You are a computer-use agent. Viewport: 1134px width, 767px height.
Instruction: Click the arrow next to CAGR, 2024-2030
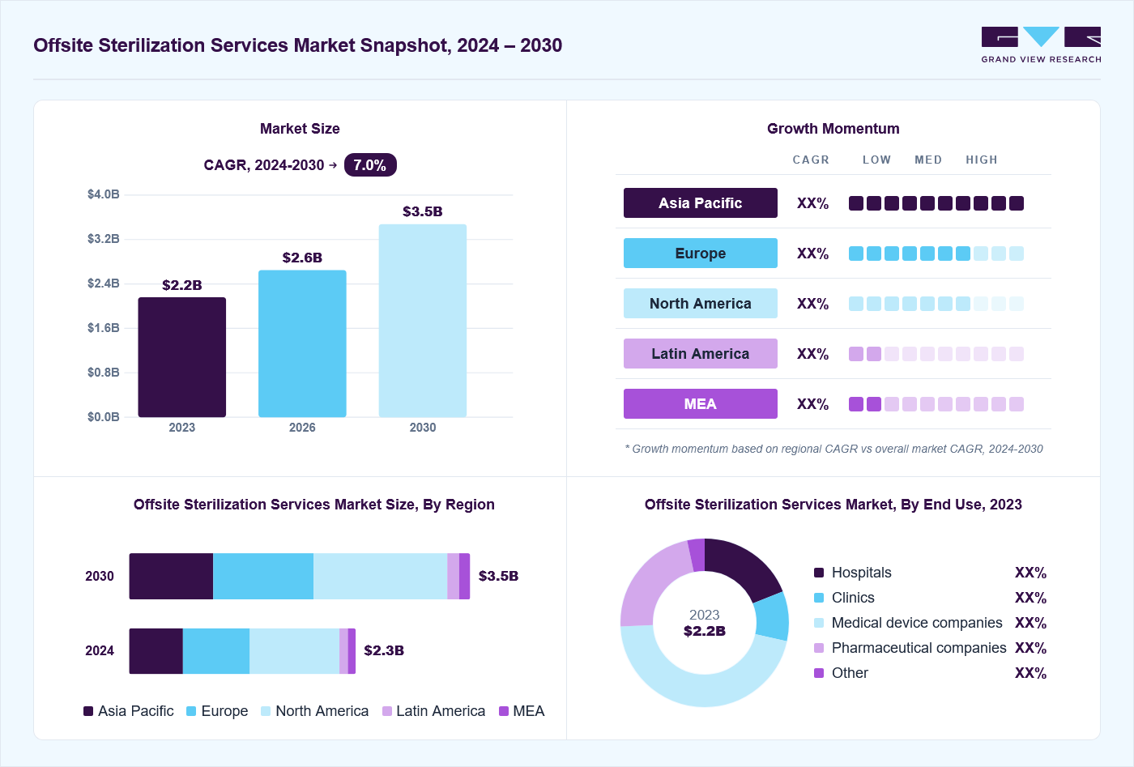[x=333, y=165]
